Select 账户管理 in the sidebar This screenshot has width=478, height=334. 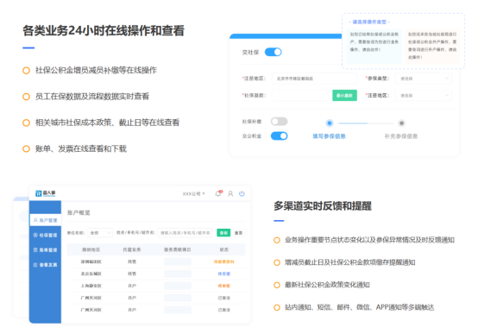pos(46,220)
